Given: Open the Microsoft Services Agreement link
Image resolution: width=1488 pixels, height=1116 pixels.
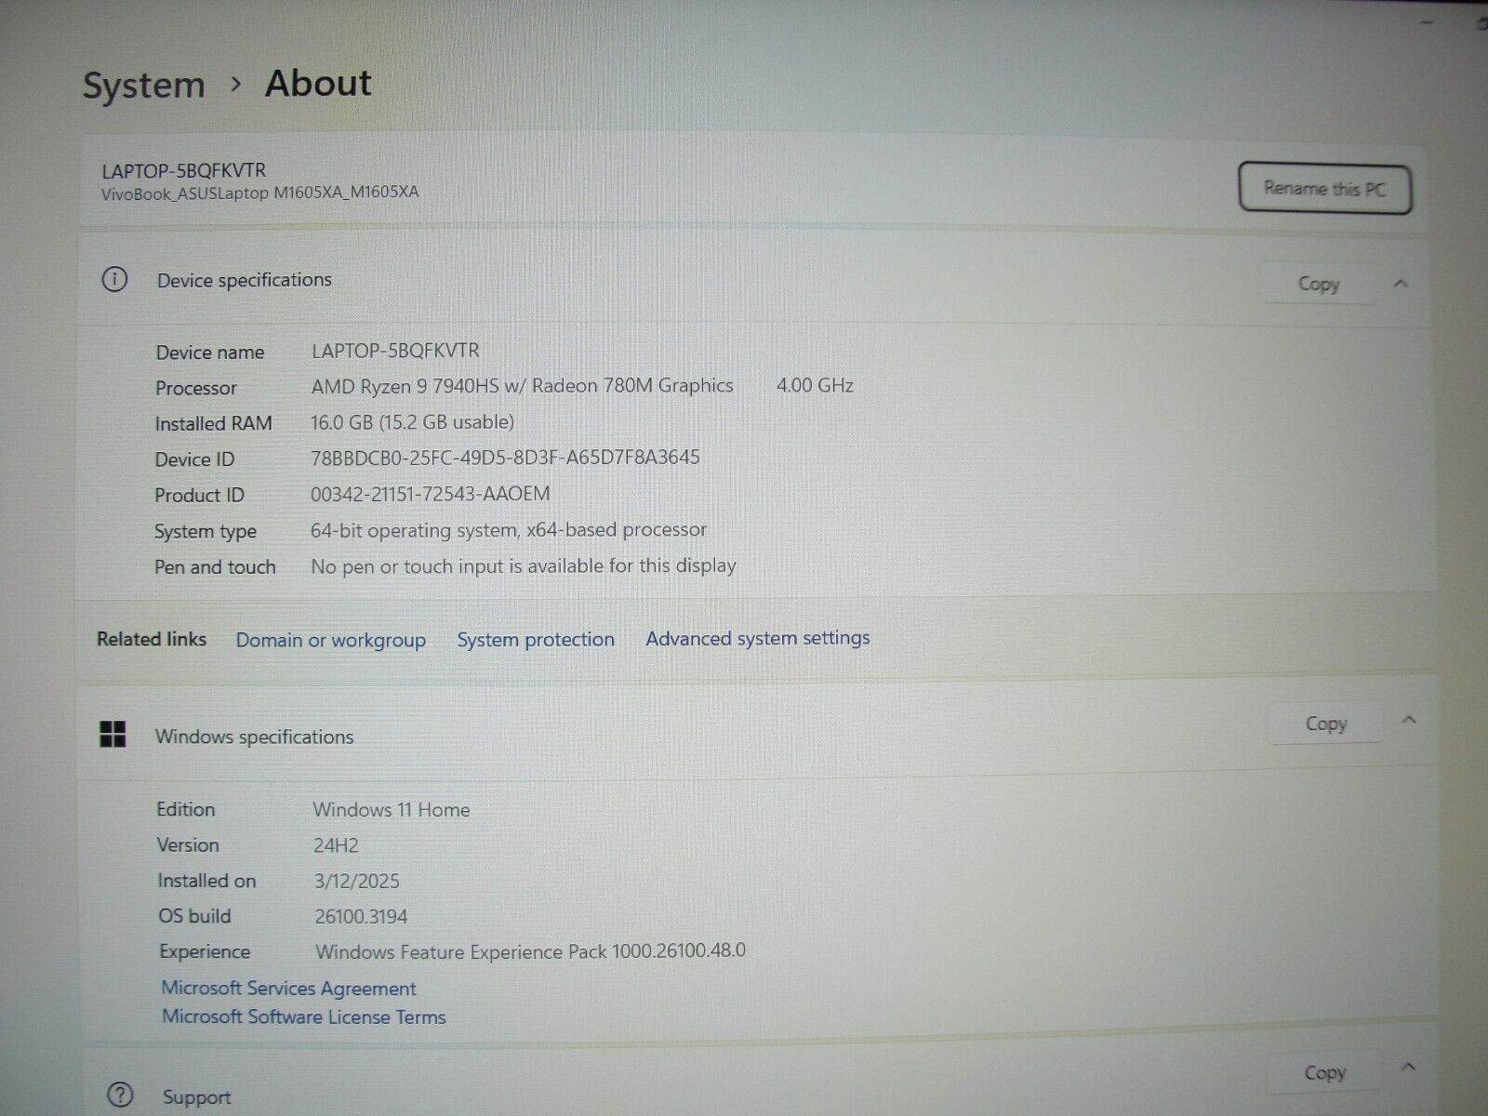Looking at the screenshot, I should tap(288, 988).
